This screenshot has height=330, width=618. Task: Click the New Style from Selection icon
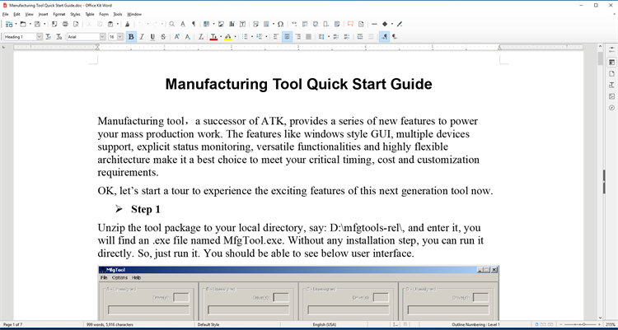[x=59, y=37]
